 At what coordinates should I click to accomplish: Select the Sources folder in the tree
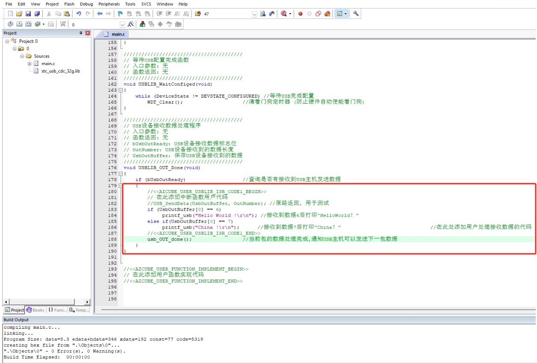pyautogui.click(x=42, y=56)
